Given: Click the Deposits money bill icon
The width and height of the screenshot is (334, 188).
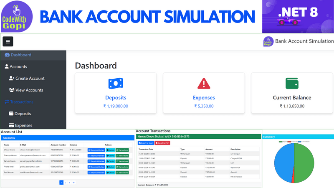Looking at the screenshot, I should (116, 83).
